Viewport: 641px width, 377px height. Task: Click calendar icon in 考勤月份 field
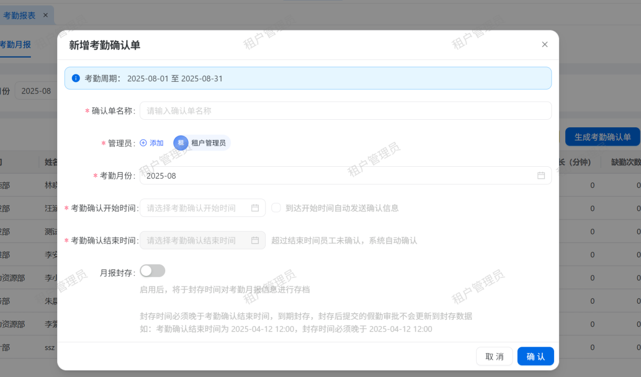coord(541,175)
